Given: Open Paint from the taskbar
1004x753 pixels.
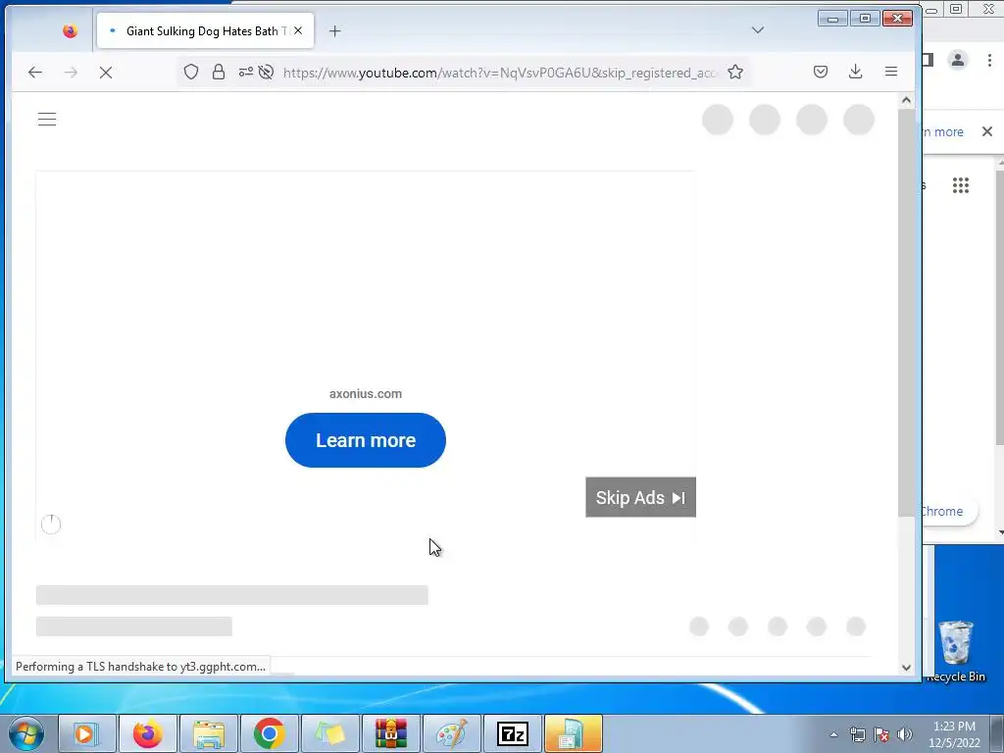Looking at the screenshot, I should (x=451, y=733).
